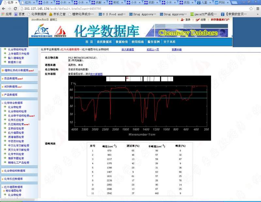The image size is (261, 202).
Task: Click arrow icon beside 红外谱图检索
Action: pos(5,133)
